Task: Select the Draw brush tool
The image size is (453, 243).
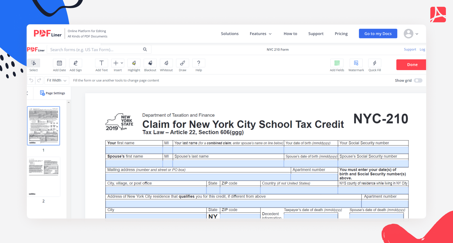Action: (x=183, y=63)
